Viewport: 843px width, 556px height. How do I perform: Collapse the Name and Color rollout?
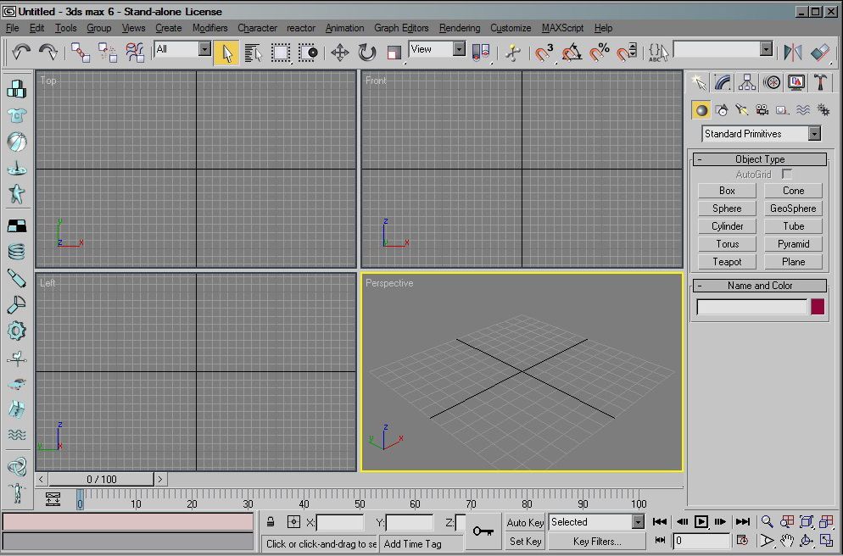[x=760, y=286]
